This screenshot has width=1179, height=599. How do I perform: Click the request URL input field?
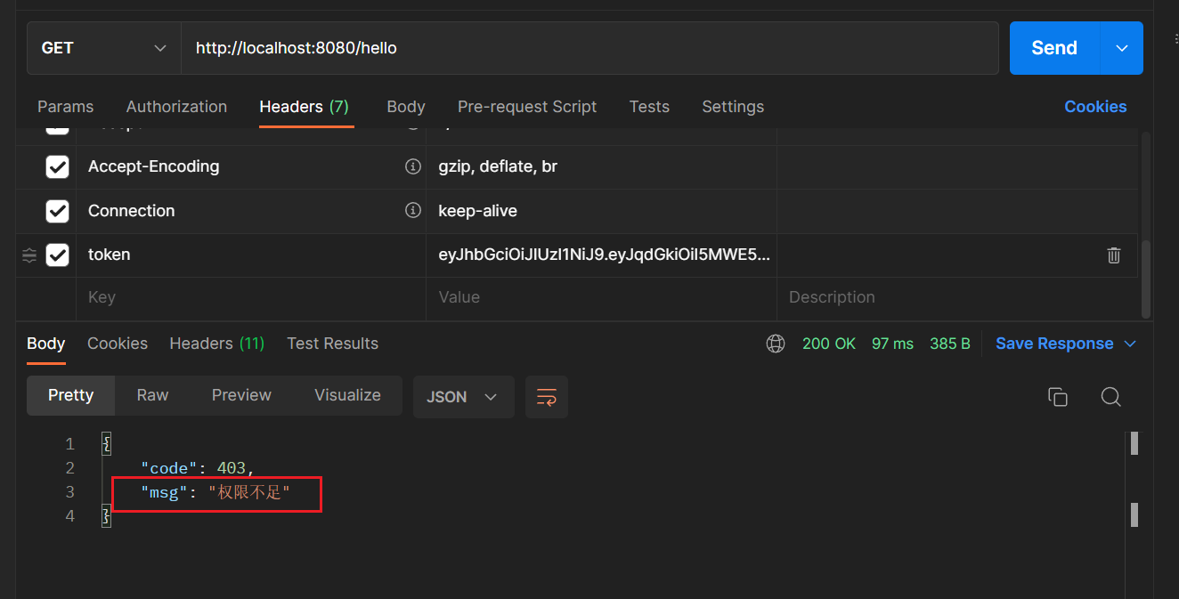click(588, 48)
